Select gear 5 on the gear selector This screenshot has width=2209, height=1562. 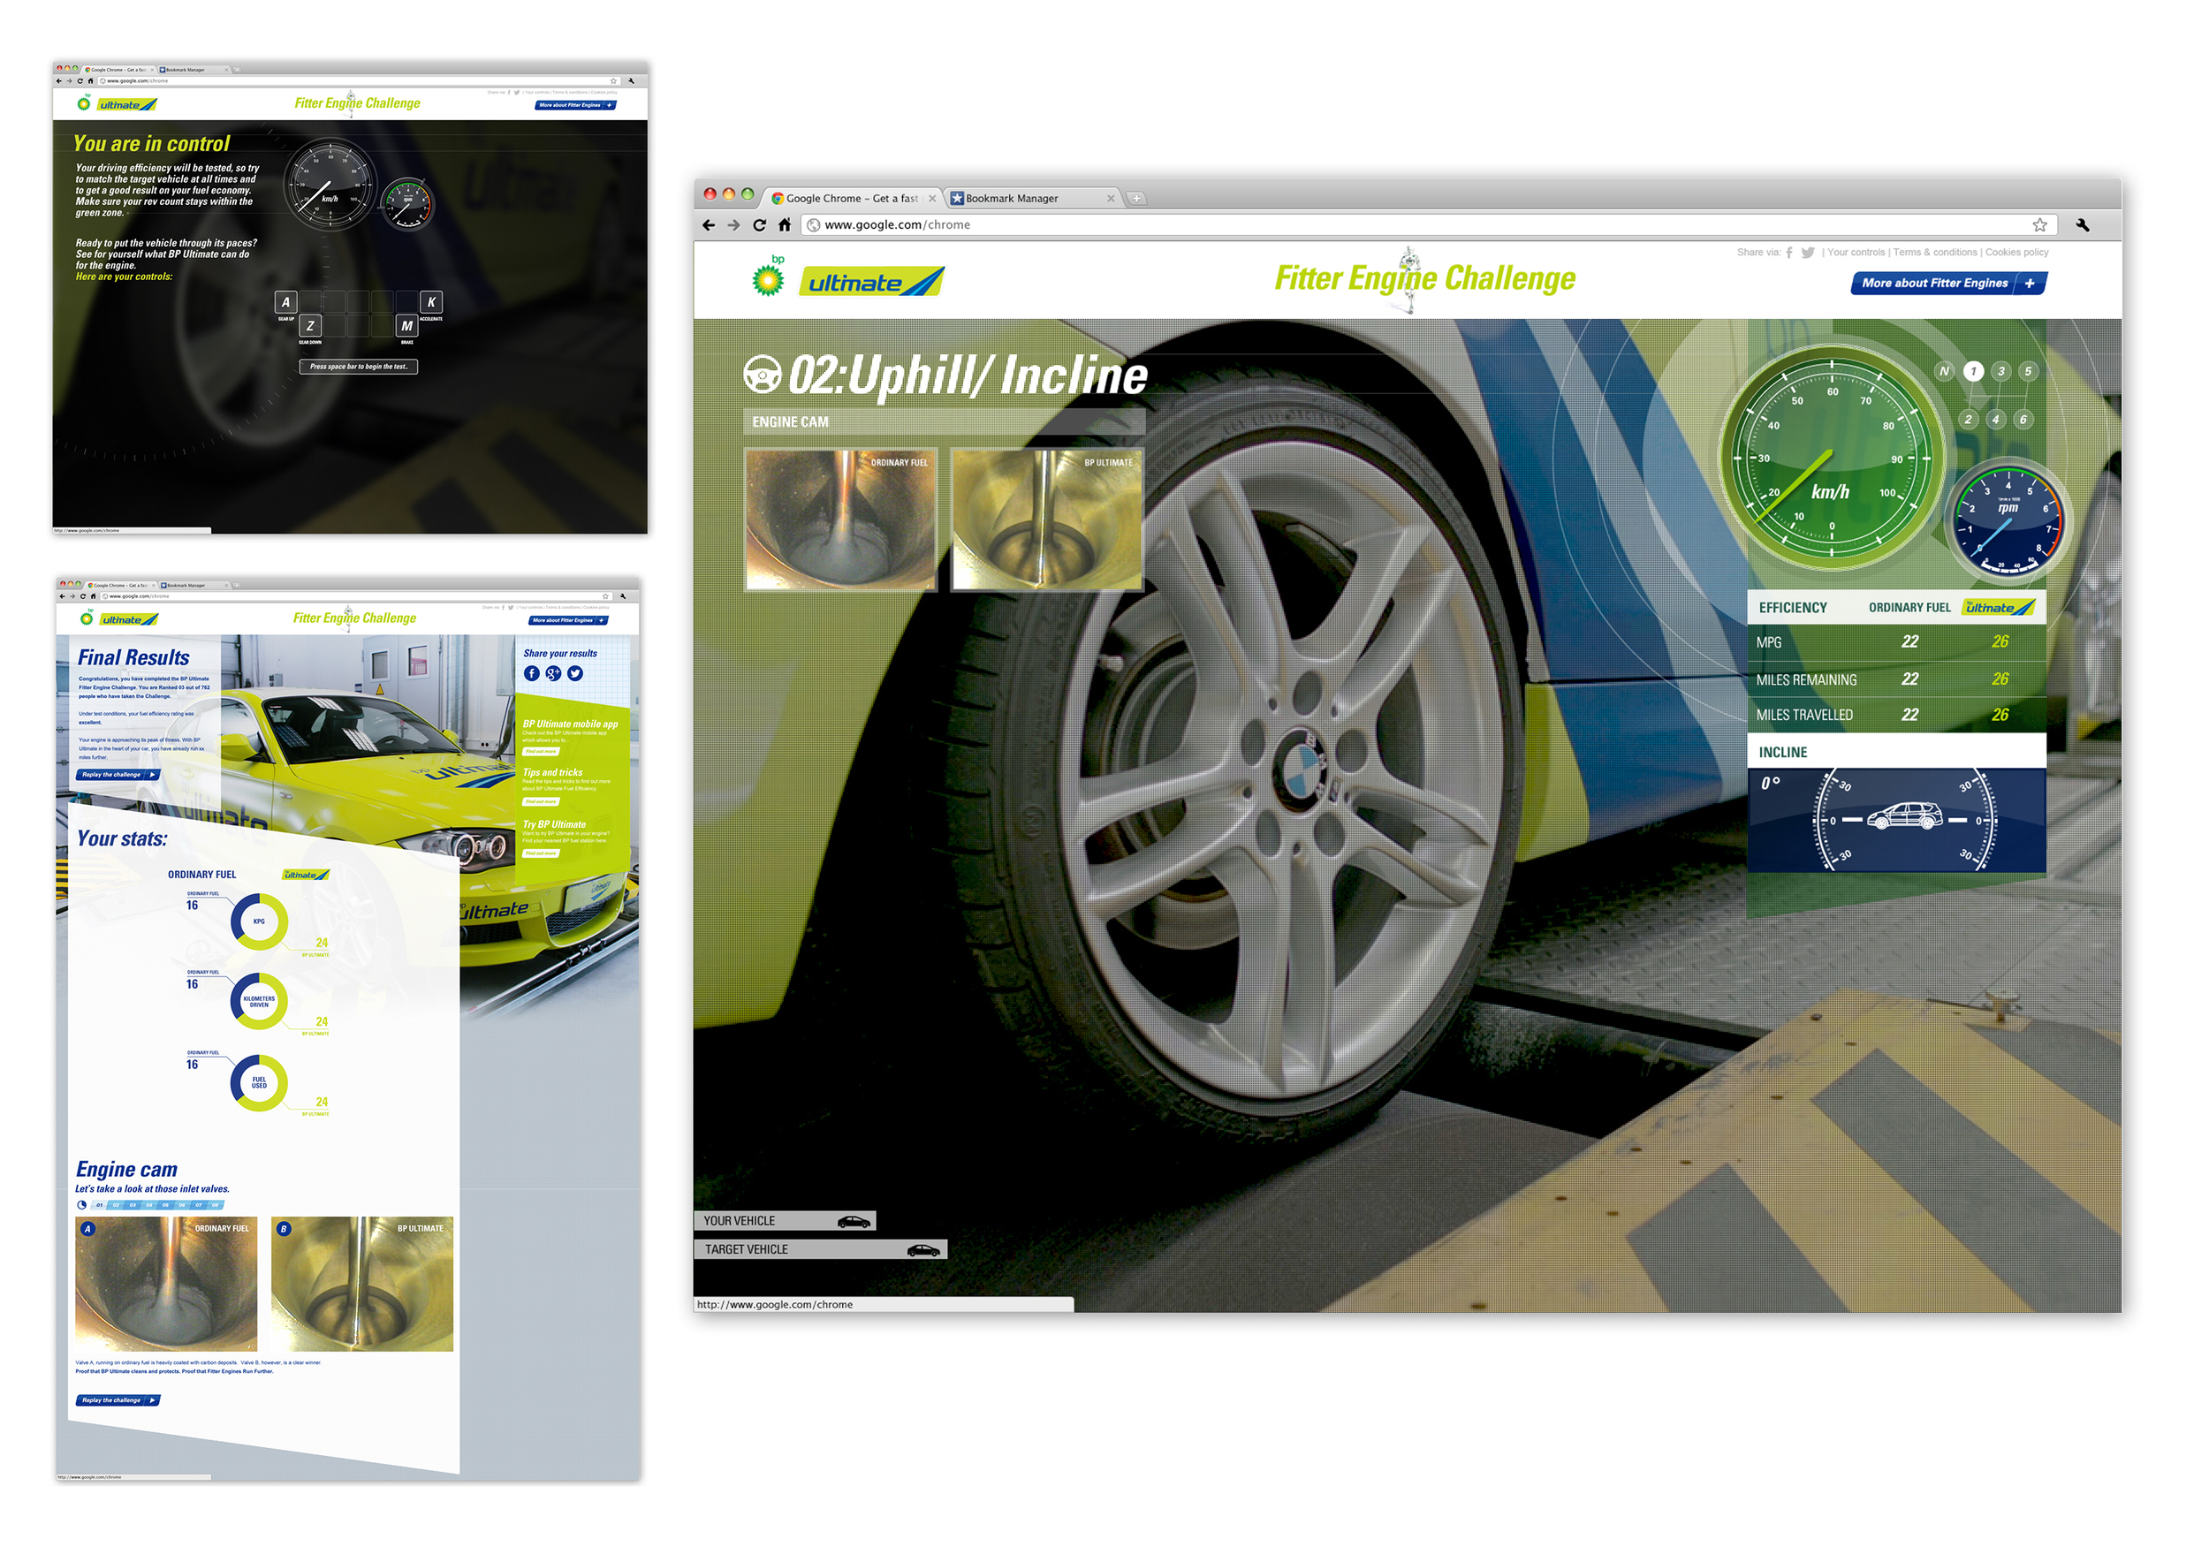click(2028, 371)
